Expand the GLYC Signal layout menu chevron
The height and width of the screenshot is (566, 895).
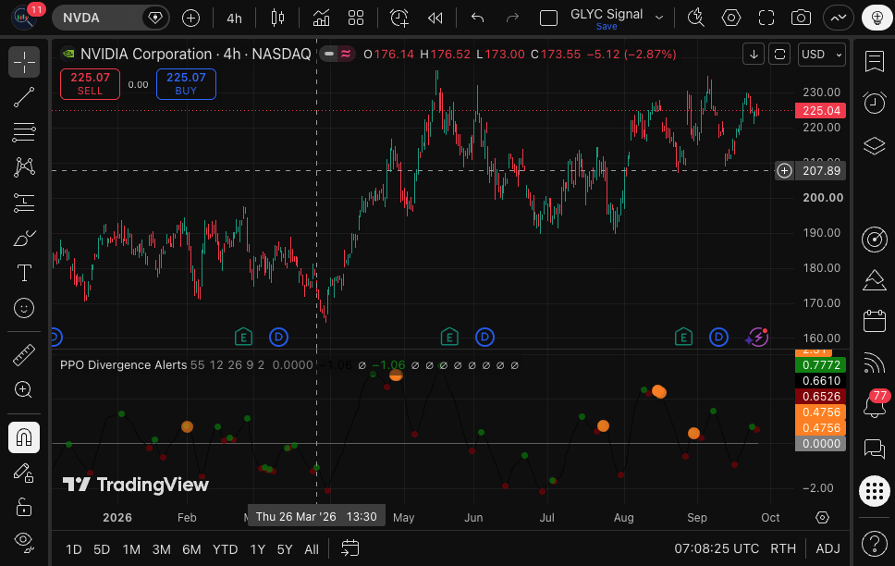pos(659,18)
